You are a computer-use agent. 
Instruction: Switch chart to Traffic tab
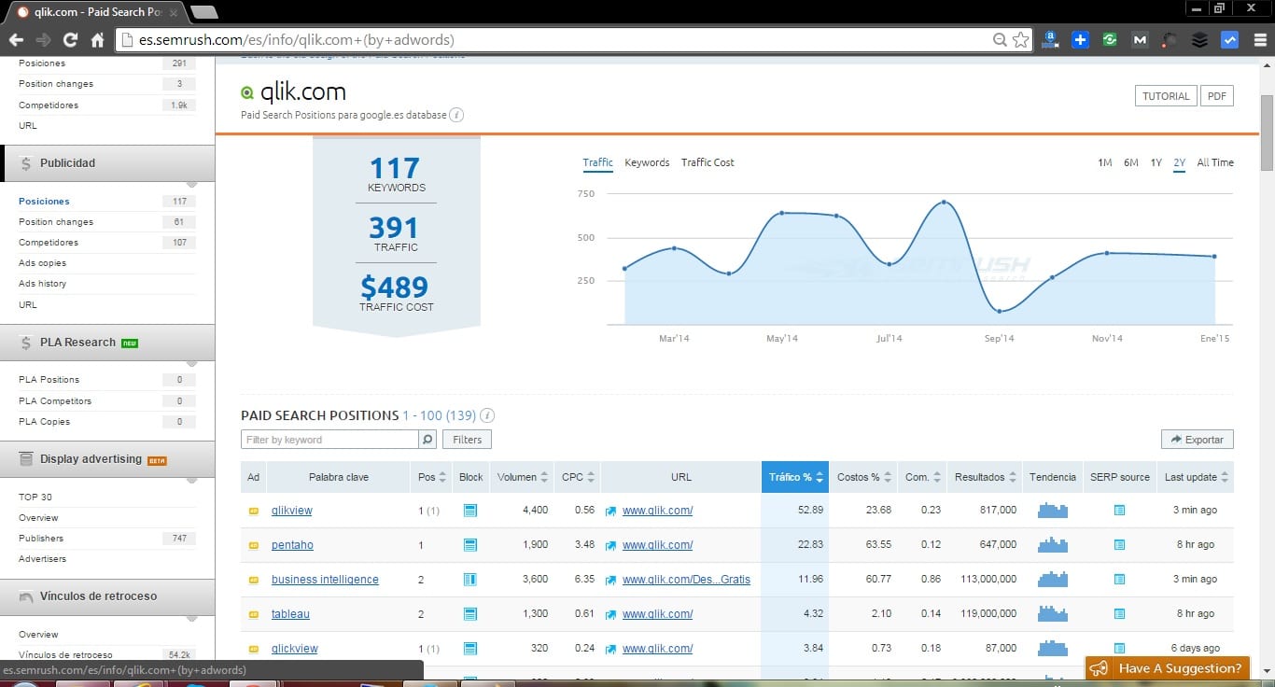[597, 162]
